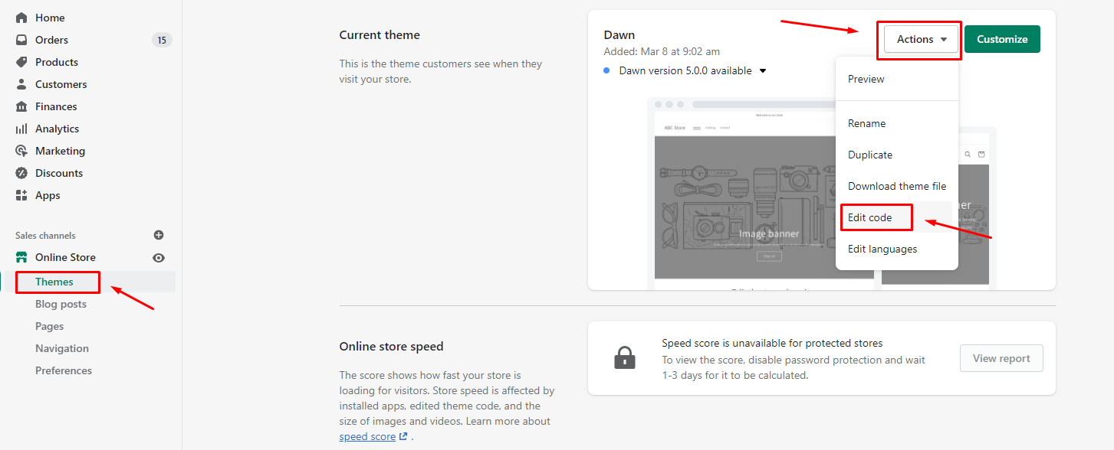The width and height of the screenshot is (1114, 450).
Task: Click the Orders inbox icon
Action: (21, 40)
